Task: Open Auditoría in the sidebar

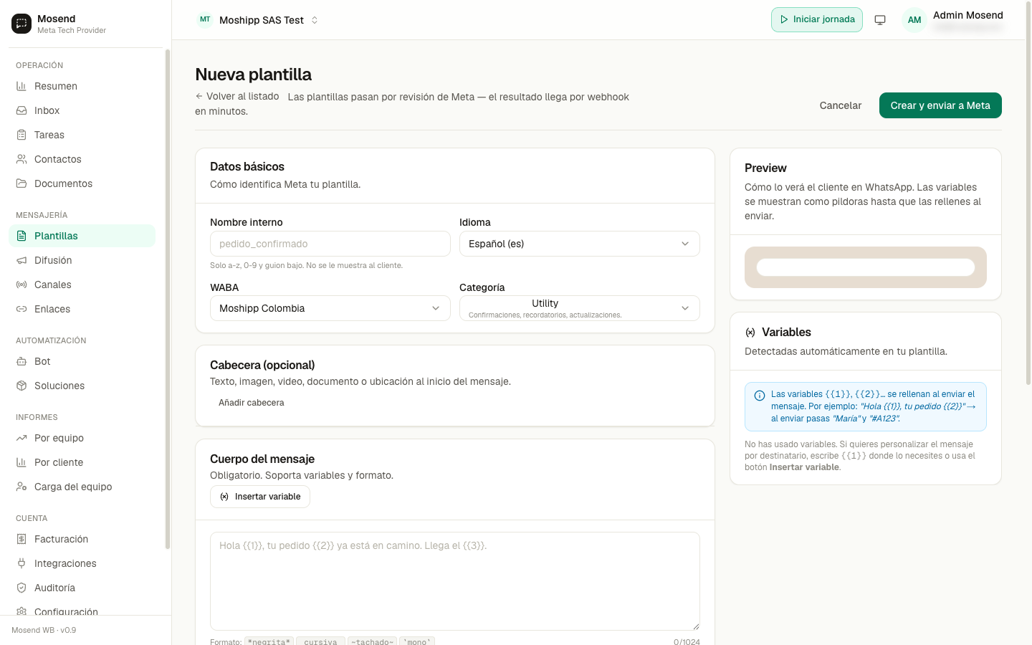Action: 82,588
